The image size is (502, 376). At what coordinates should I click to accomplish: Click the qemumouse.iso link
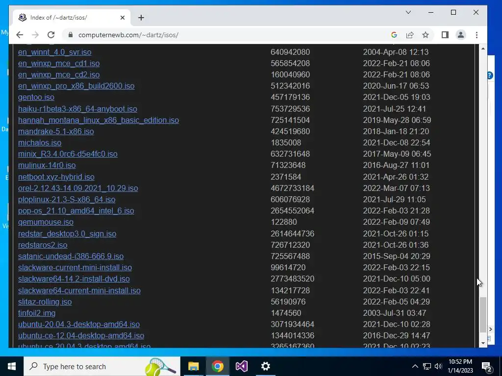point(46,222)
